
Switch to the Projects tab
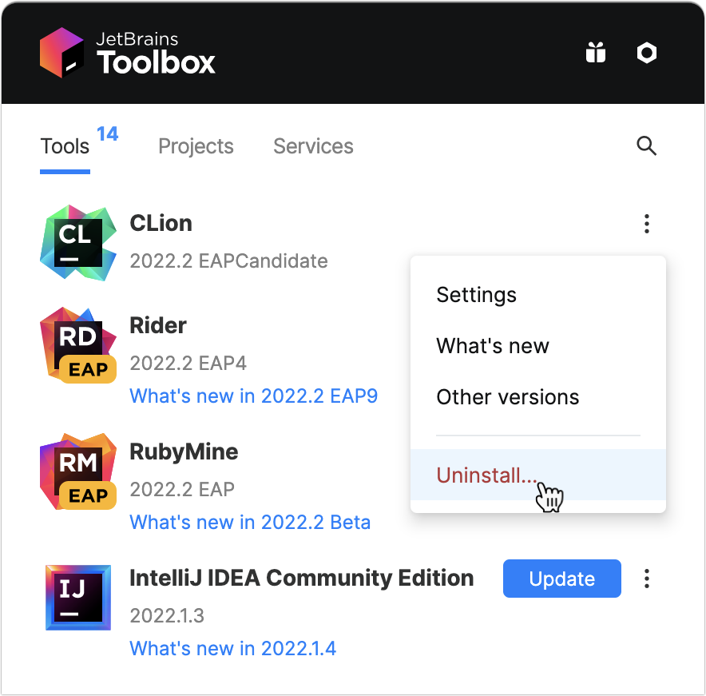pos(196,146)
